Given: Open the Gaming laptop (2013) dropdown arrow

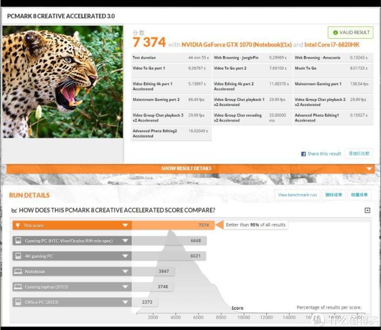Looking at the screenshot, I should click(x=125, y=287).
